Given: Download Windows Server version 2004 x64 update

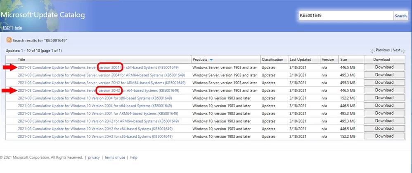Looking at the screenshot, I should 384,67.
